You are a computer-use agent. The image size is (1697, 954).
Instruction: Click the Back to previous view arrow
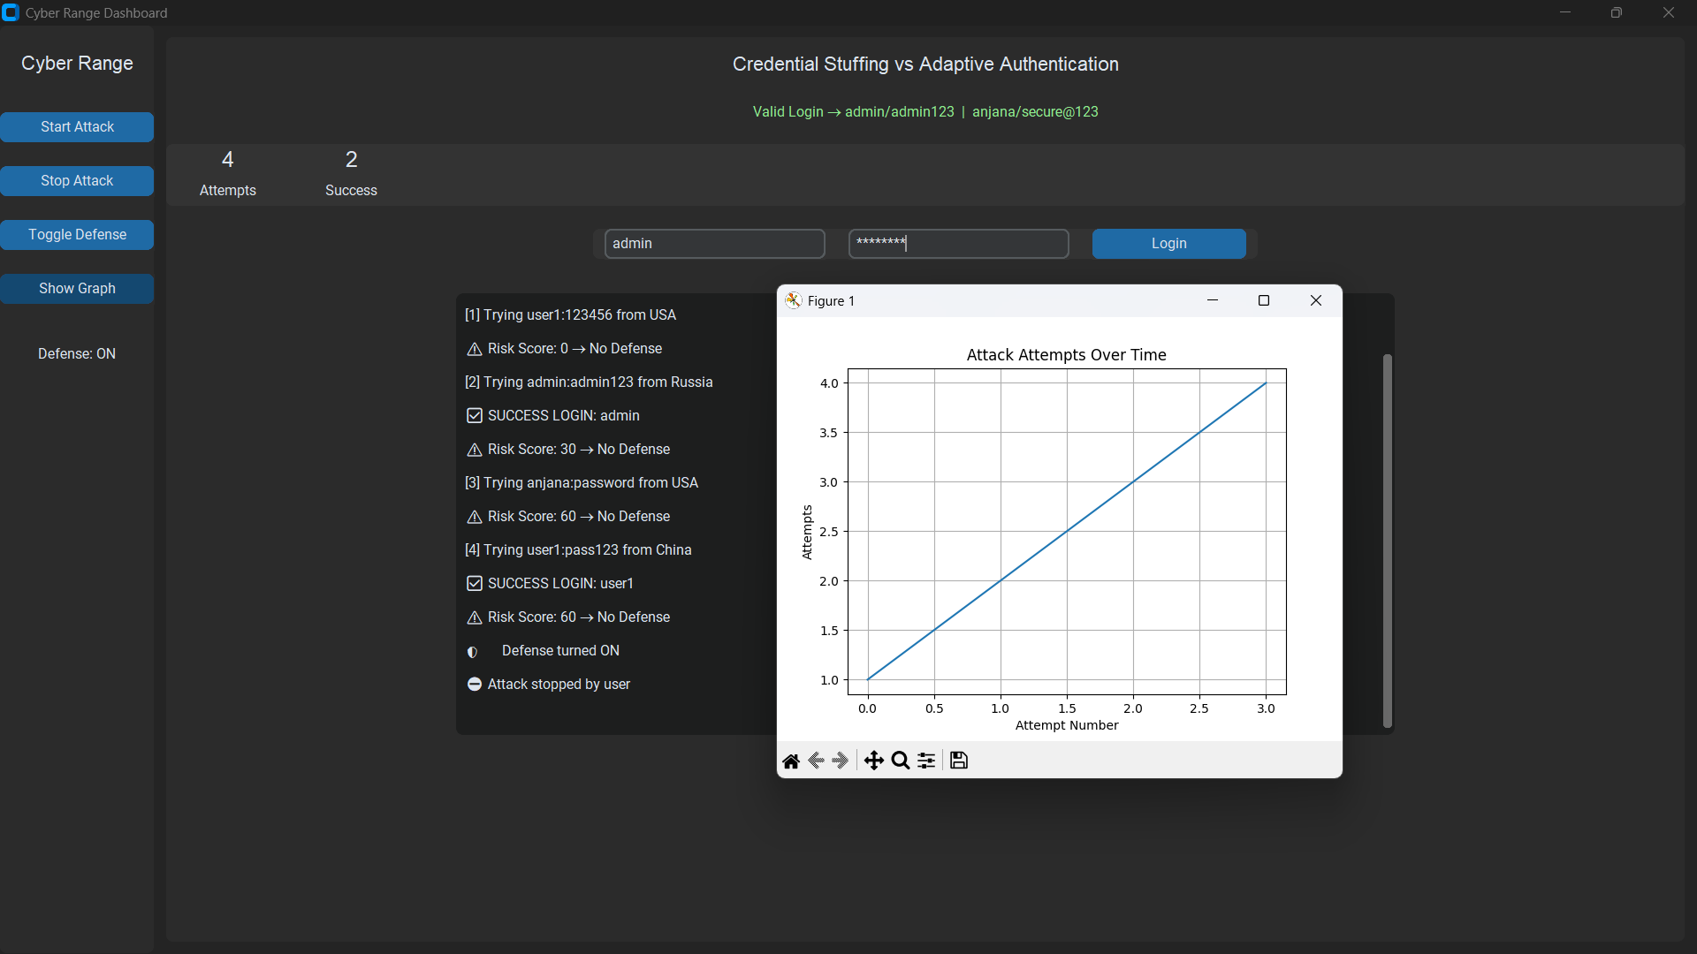[816, 761]
